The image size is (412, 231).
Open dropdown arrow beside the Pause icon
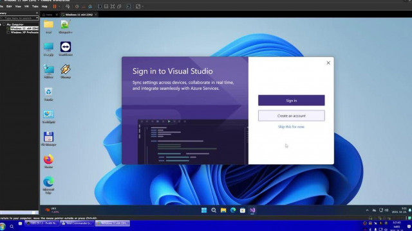59,6
